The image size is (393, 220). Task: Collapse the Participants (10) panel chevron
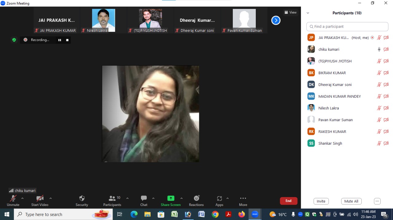click(308, 13)
